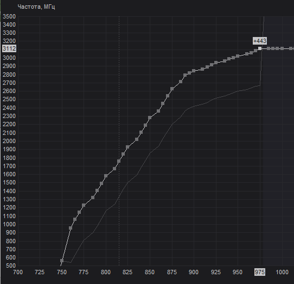The width and height of the screenshot is (294, 284).
Task: Select the highlighted curve point at 975 mV
Action: pos(260,48)
